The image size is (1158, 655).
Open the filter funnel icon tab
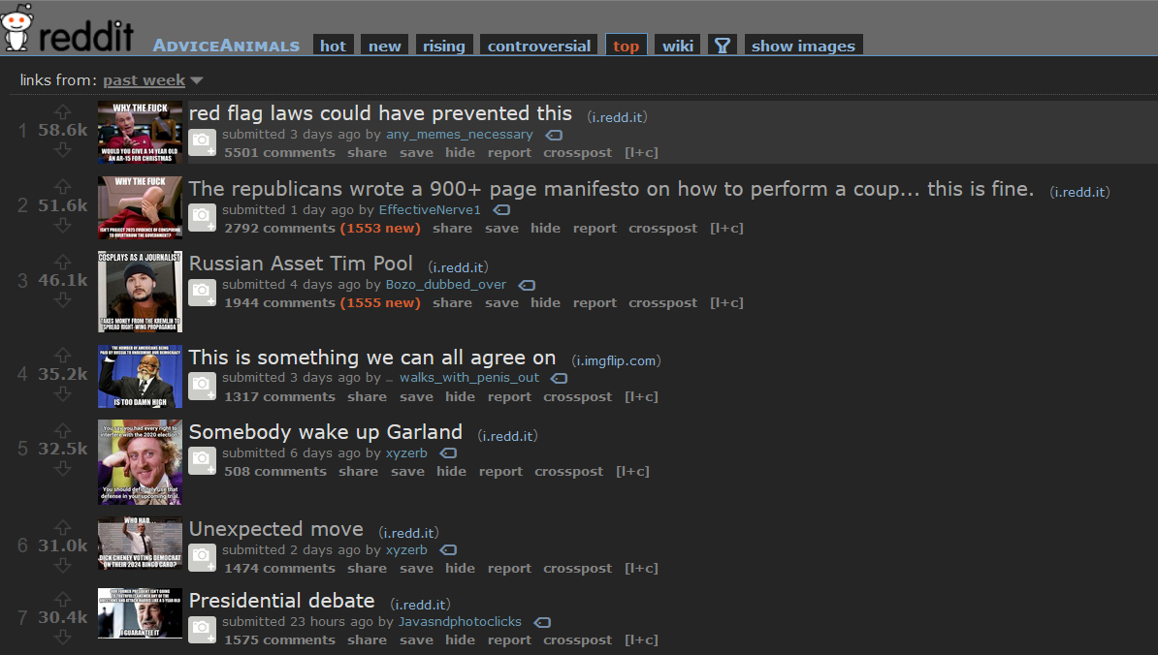coord(723,46)
